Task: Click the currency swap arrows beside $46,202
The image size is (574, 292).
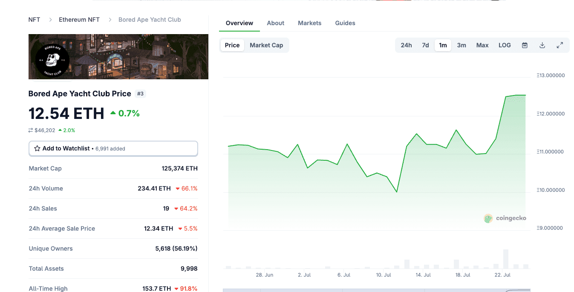Action: [31, 130]
